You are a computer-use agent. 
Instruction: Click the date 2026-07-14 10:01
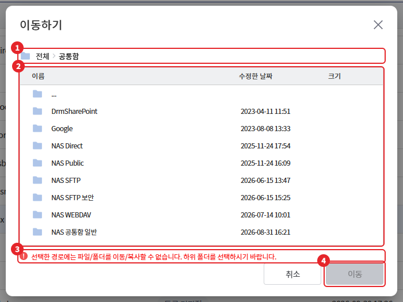coord(265,215)
